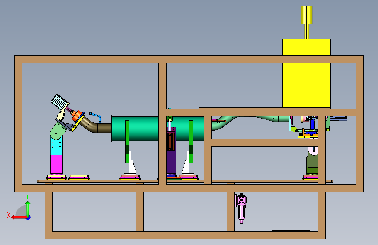378x245 pixels.
Task: Select the left green strap around the muffler
Action: click(x=127, y=142)
